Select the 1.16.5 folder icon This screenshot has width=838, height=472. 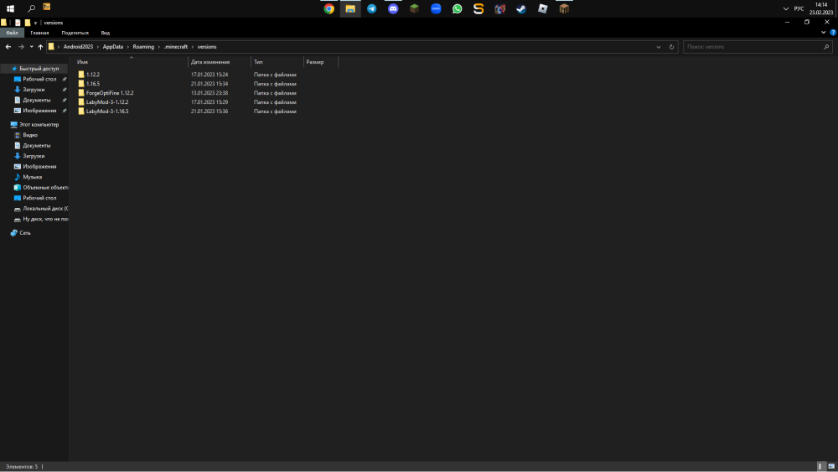tap(81, 84)
